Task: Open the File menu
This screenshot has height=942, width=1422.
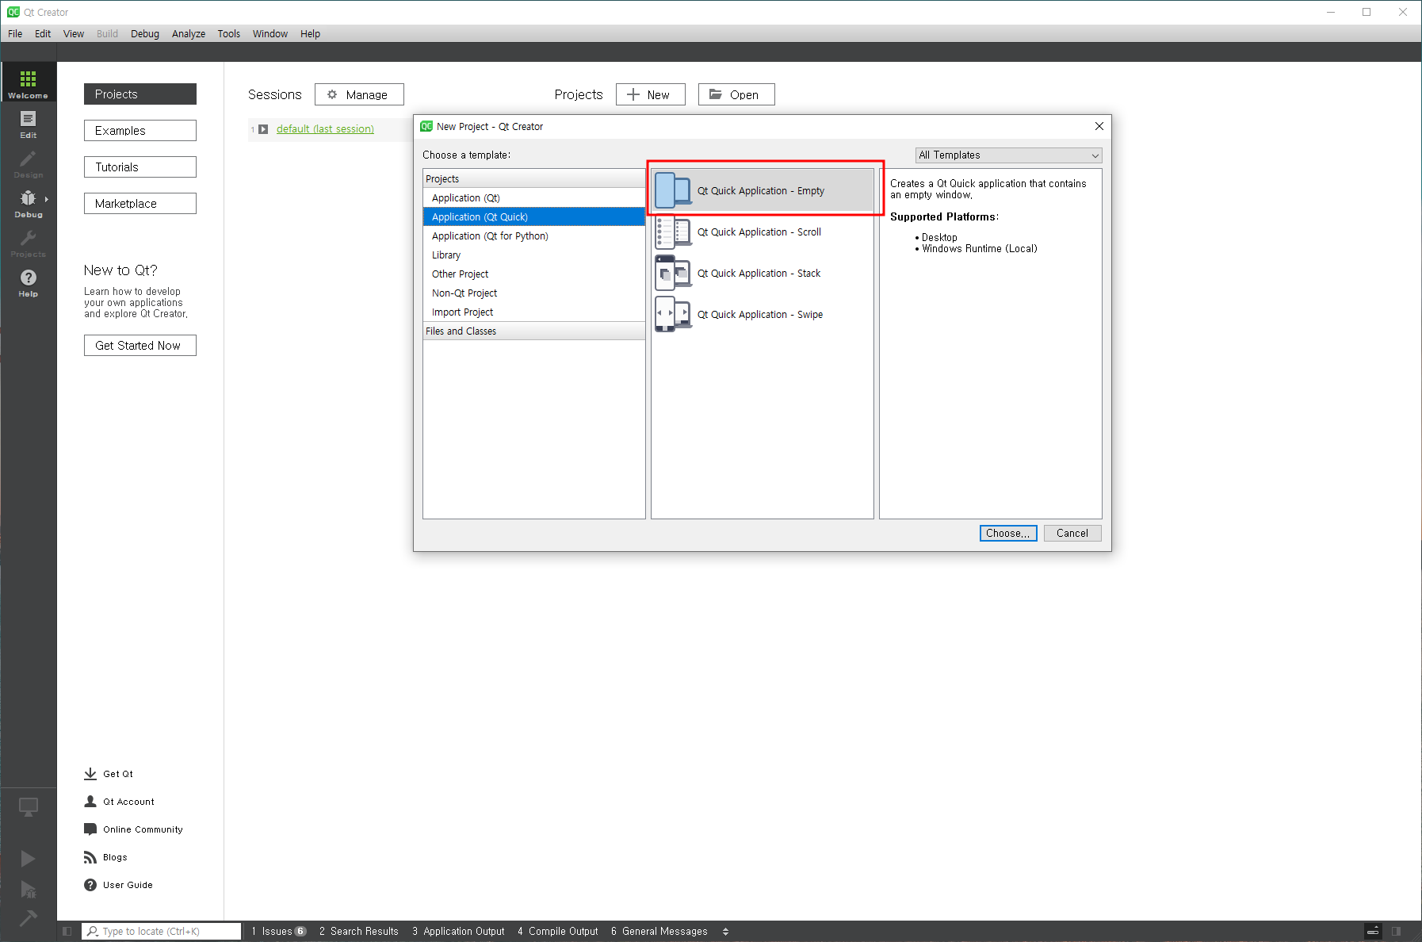Action: (15, 33)
